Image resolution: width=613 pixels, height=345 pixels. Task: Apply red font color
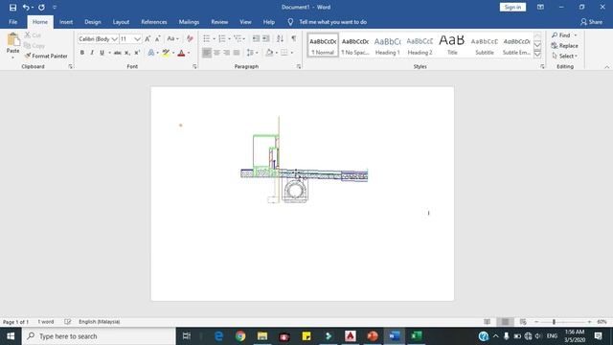click(181, 53)
